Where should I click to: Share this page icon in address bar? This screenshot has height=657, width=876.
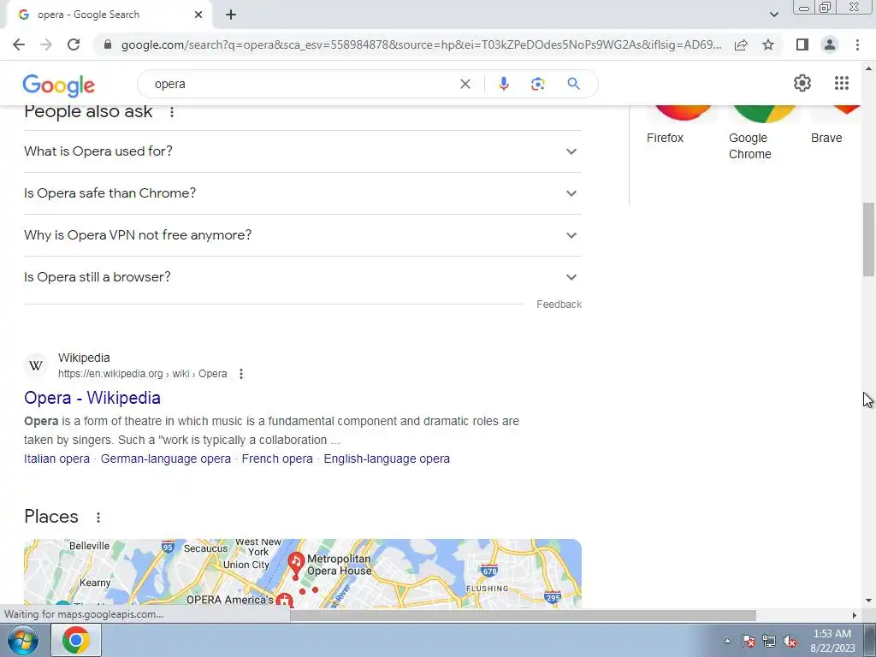pyautogui.click(x=741, y=44)
